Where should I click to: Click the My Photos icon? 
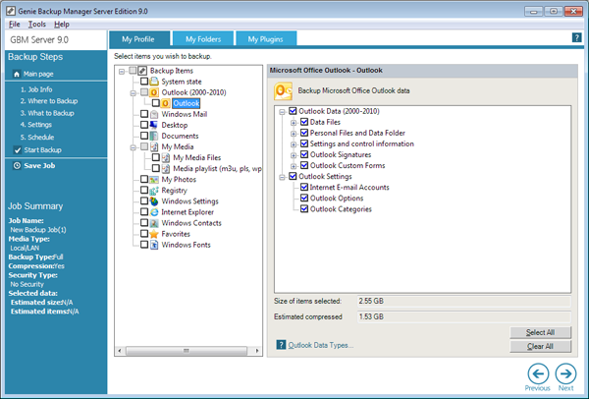click(x=154, y=180)
